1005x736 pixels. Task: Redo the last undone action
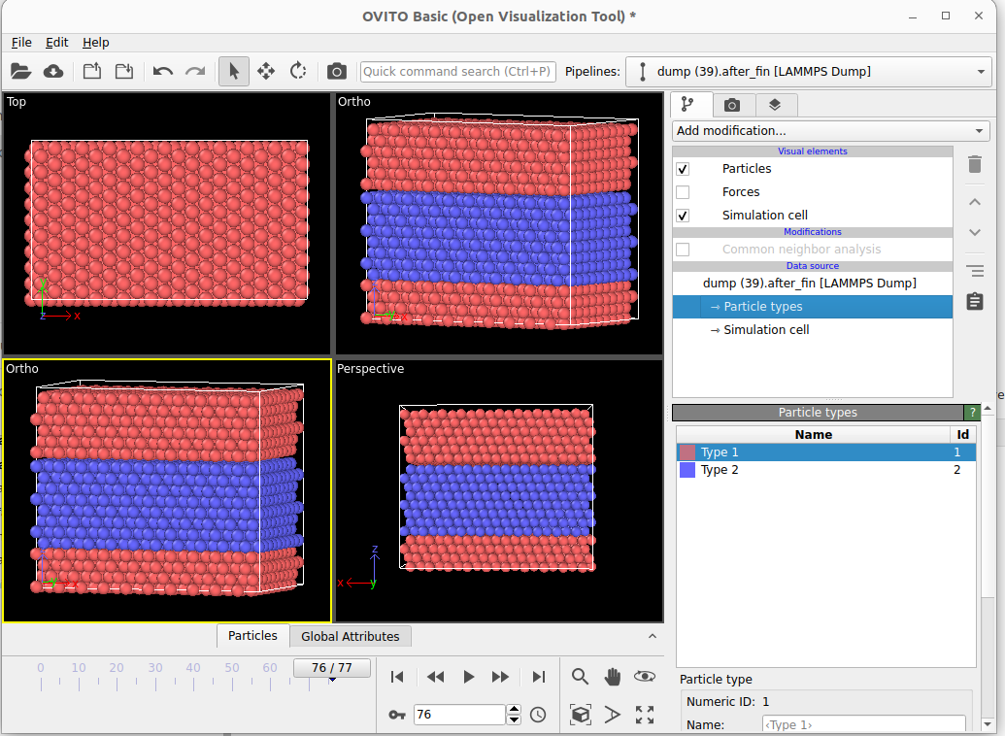pyautogui.click(x=195, y=71)
